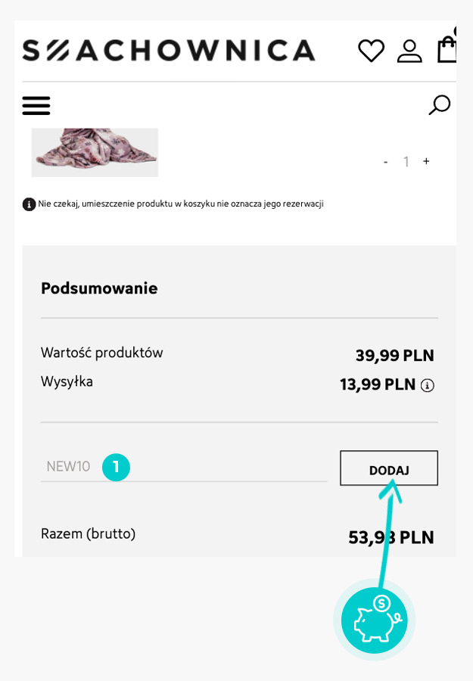The image size is (473, 681).
Task: Click the Podsumowanie heading
Action: tap(99, 288)
